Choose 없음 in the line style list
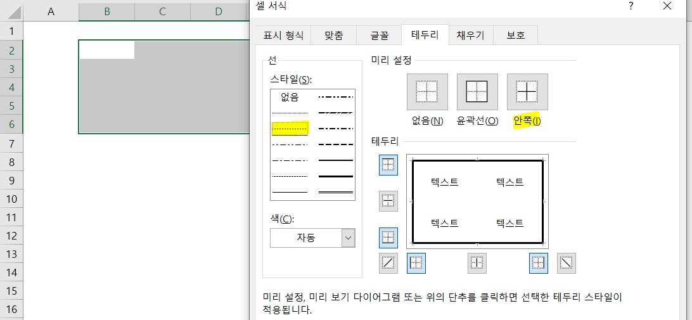692x320 pixels. [290, 97]
